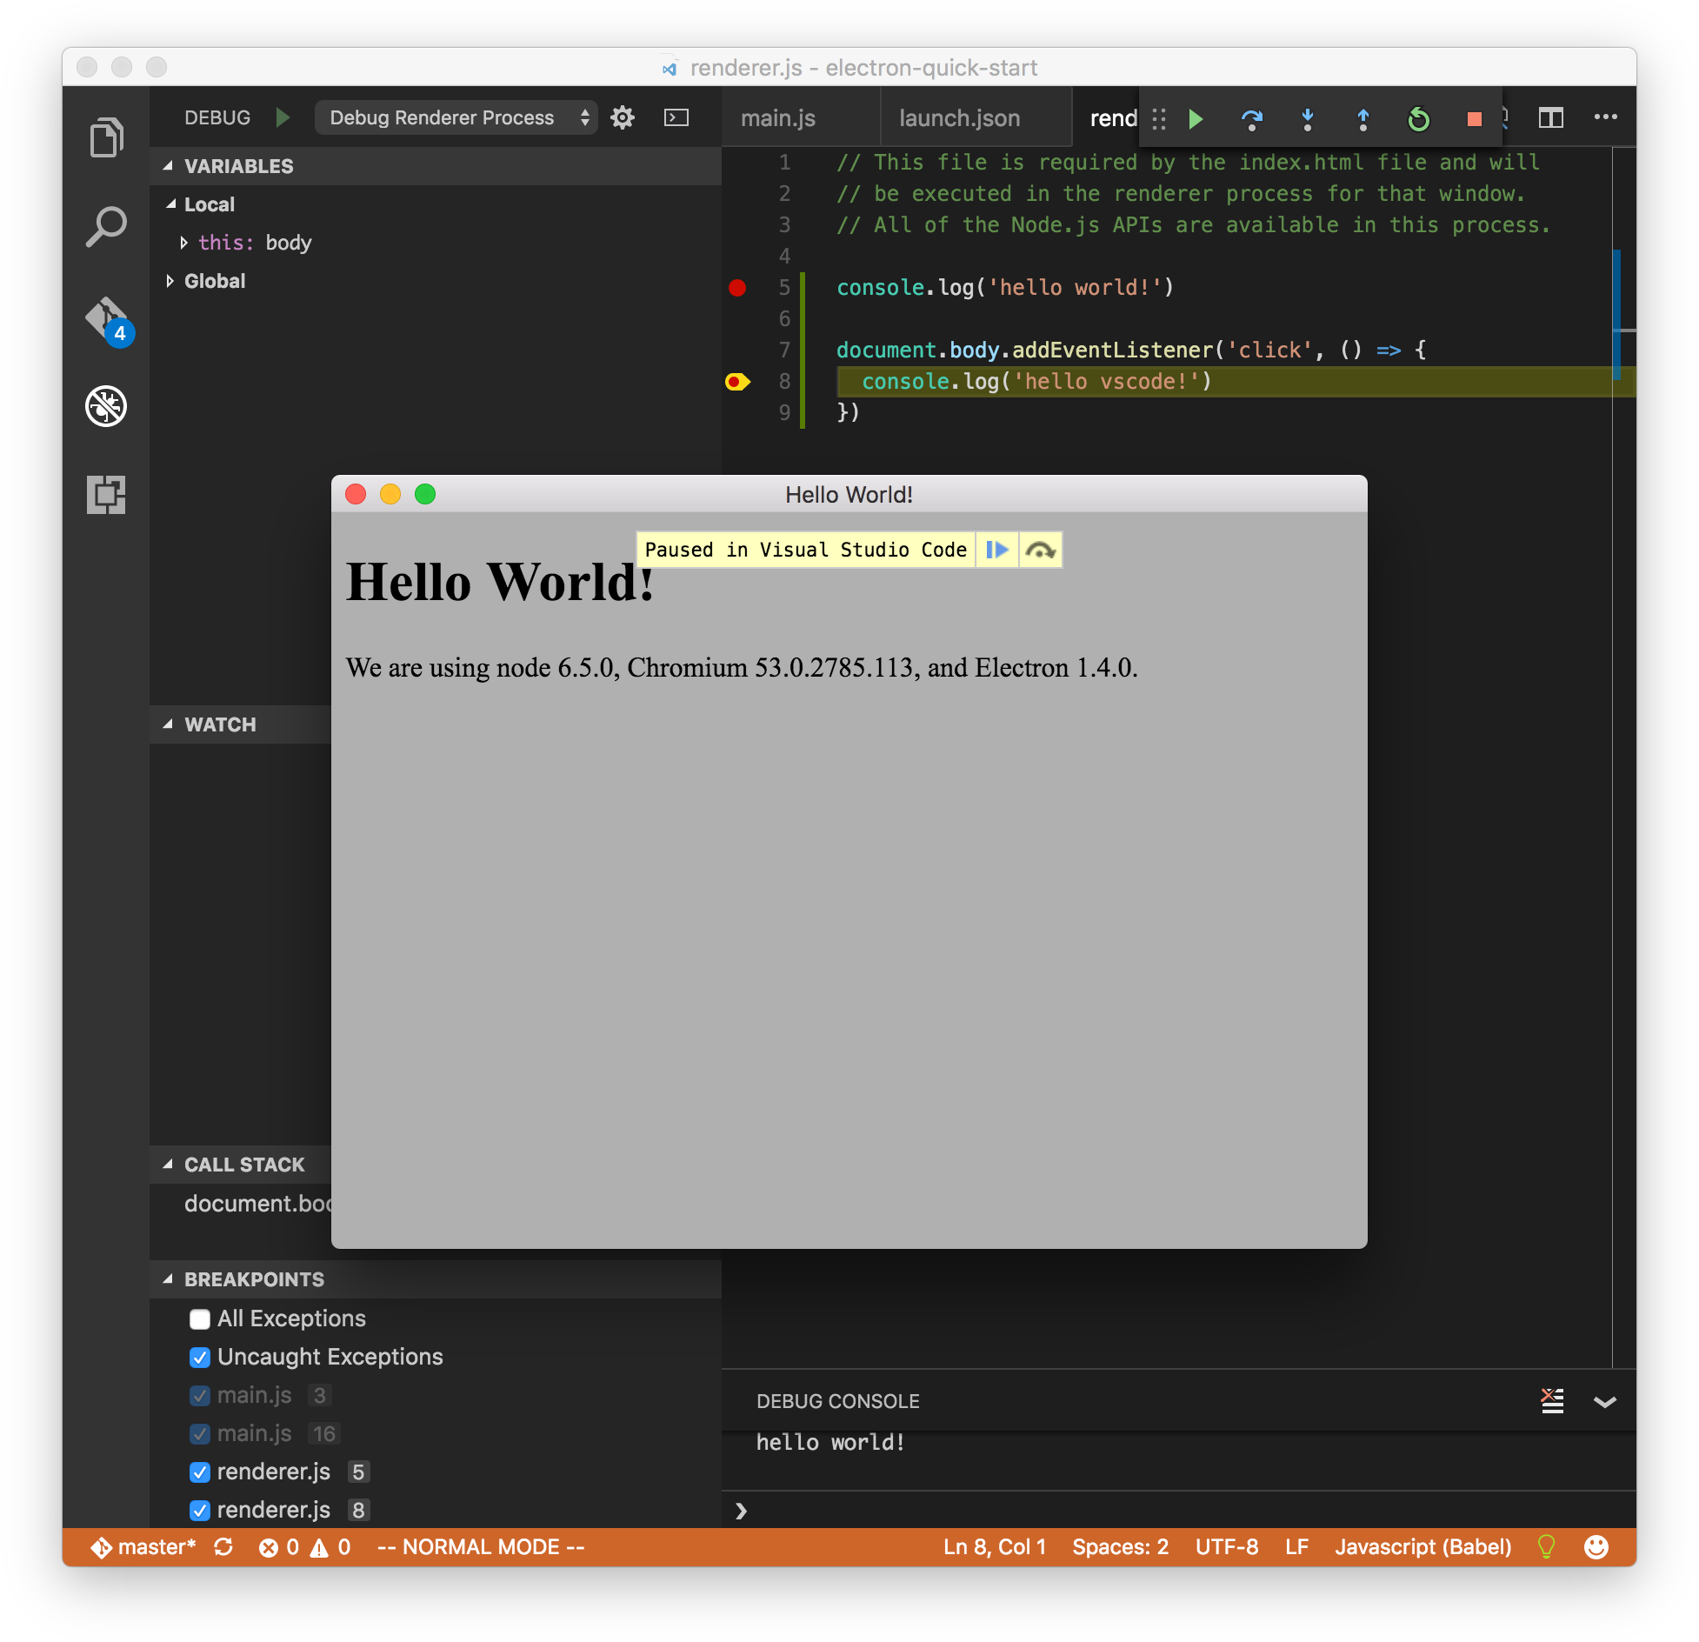Disable the renderer.js line 5 breakpoint
Screen dimensions: 1699x1642
(199, 1472)
